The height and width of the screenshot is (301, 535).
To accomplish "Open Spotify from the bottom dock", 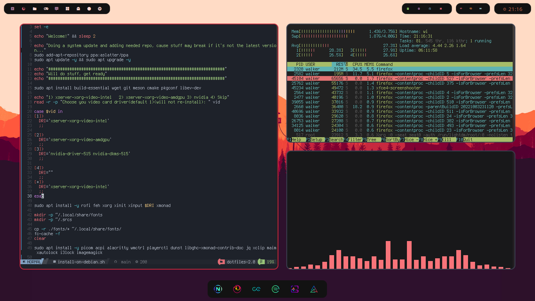I will (x=275, y=289).
